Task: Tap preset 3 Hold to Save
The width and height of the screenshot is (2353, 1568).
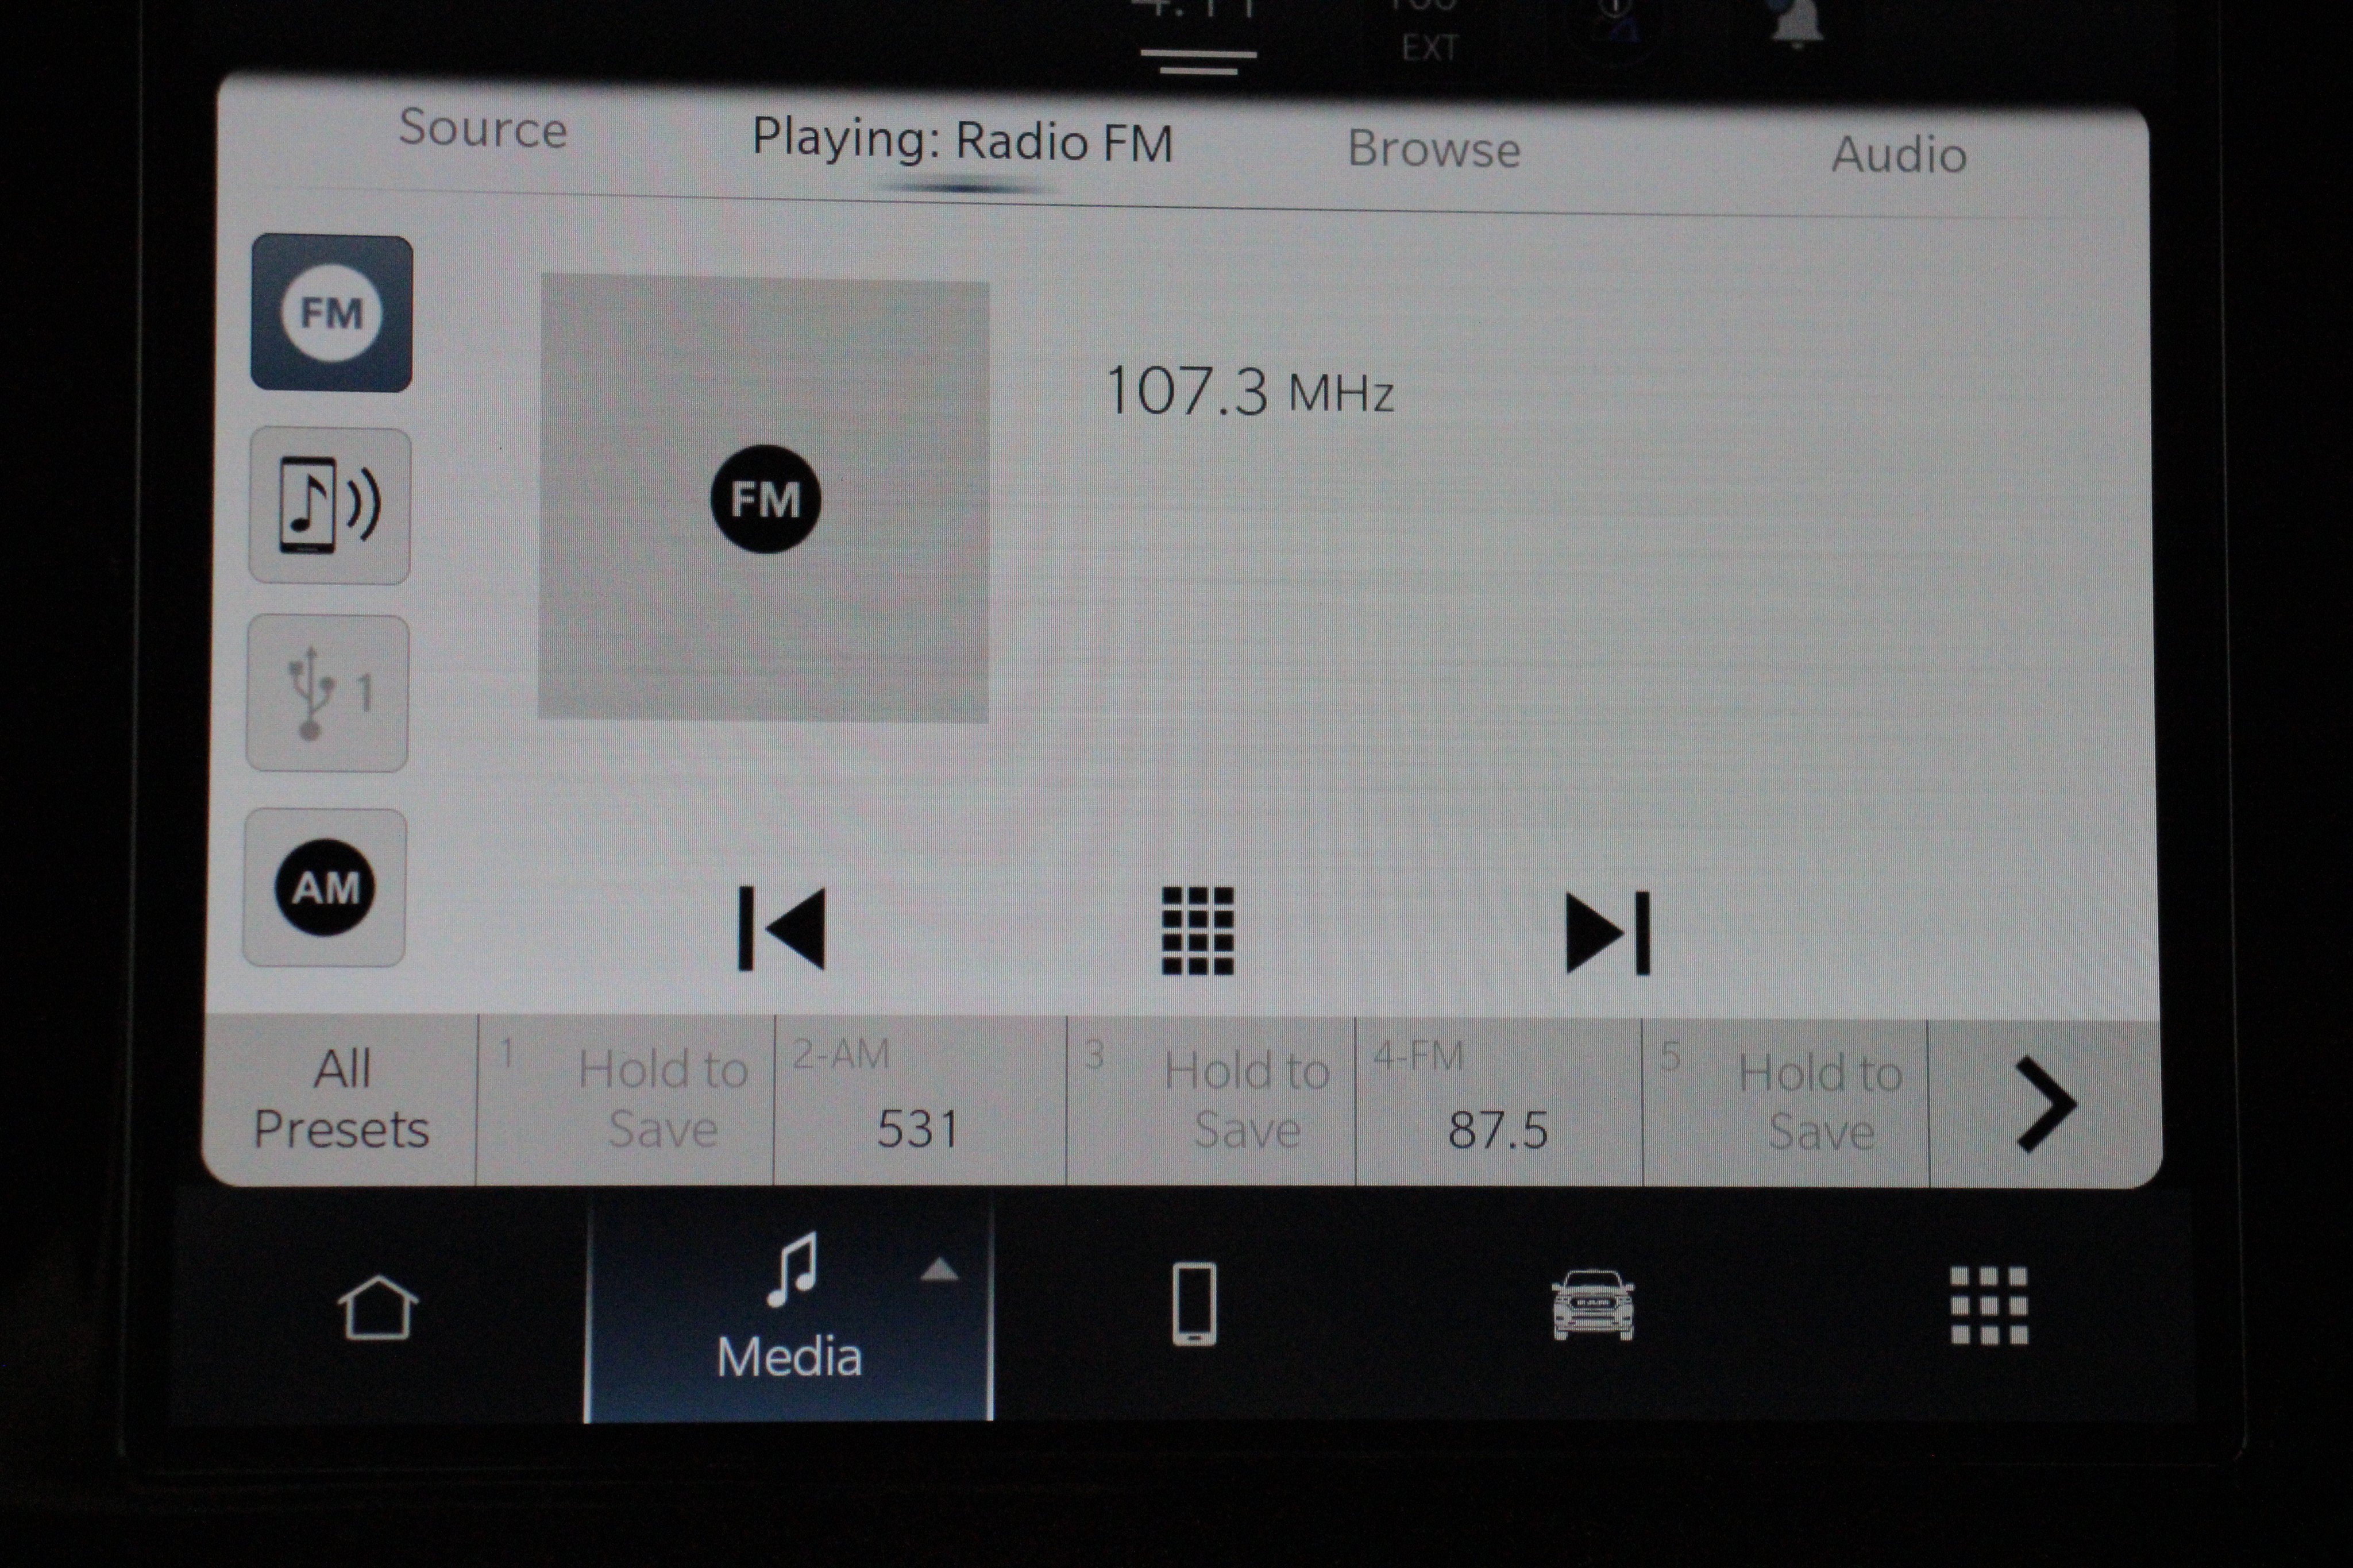Action: click(x=1211, y=1102)
